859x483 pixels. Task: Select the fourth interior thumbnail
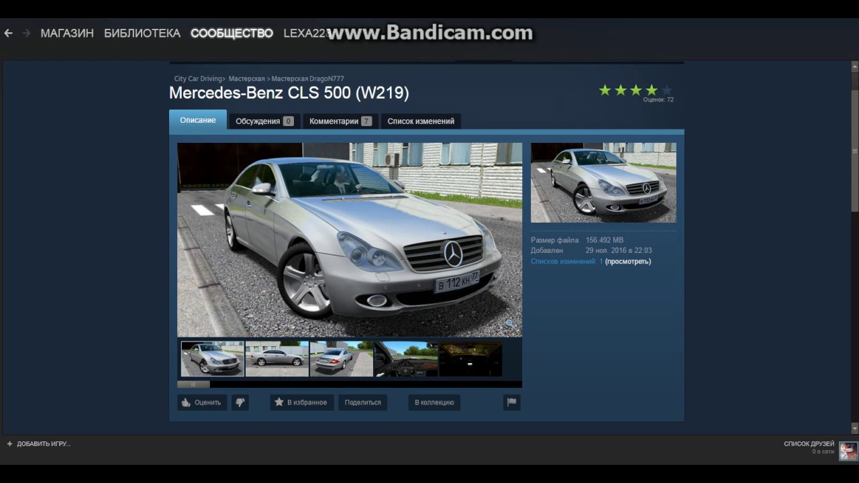click(405, 359)
